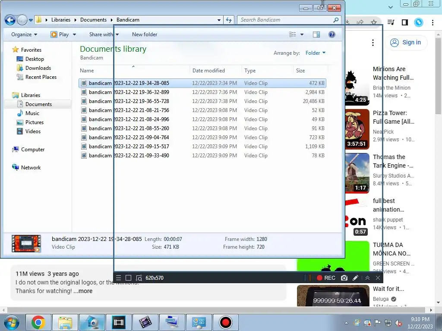Image resolution: width=442 pixels, height=331 pixels.
Task: Open Explorer help icon
Action: point(332,34)
